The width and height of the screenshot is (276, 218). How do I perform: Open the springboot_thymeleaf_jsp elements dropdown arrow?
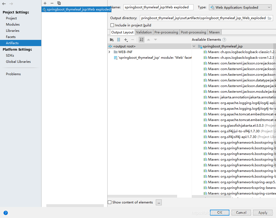pos(194,46)
